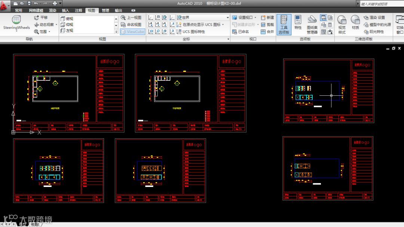Click the Named UCS icon in the 坐标 panel
Screen dimensions: 404x227
click(x=157, y=18)
